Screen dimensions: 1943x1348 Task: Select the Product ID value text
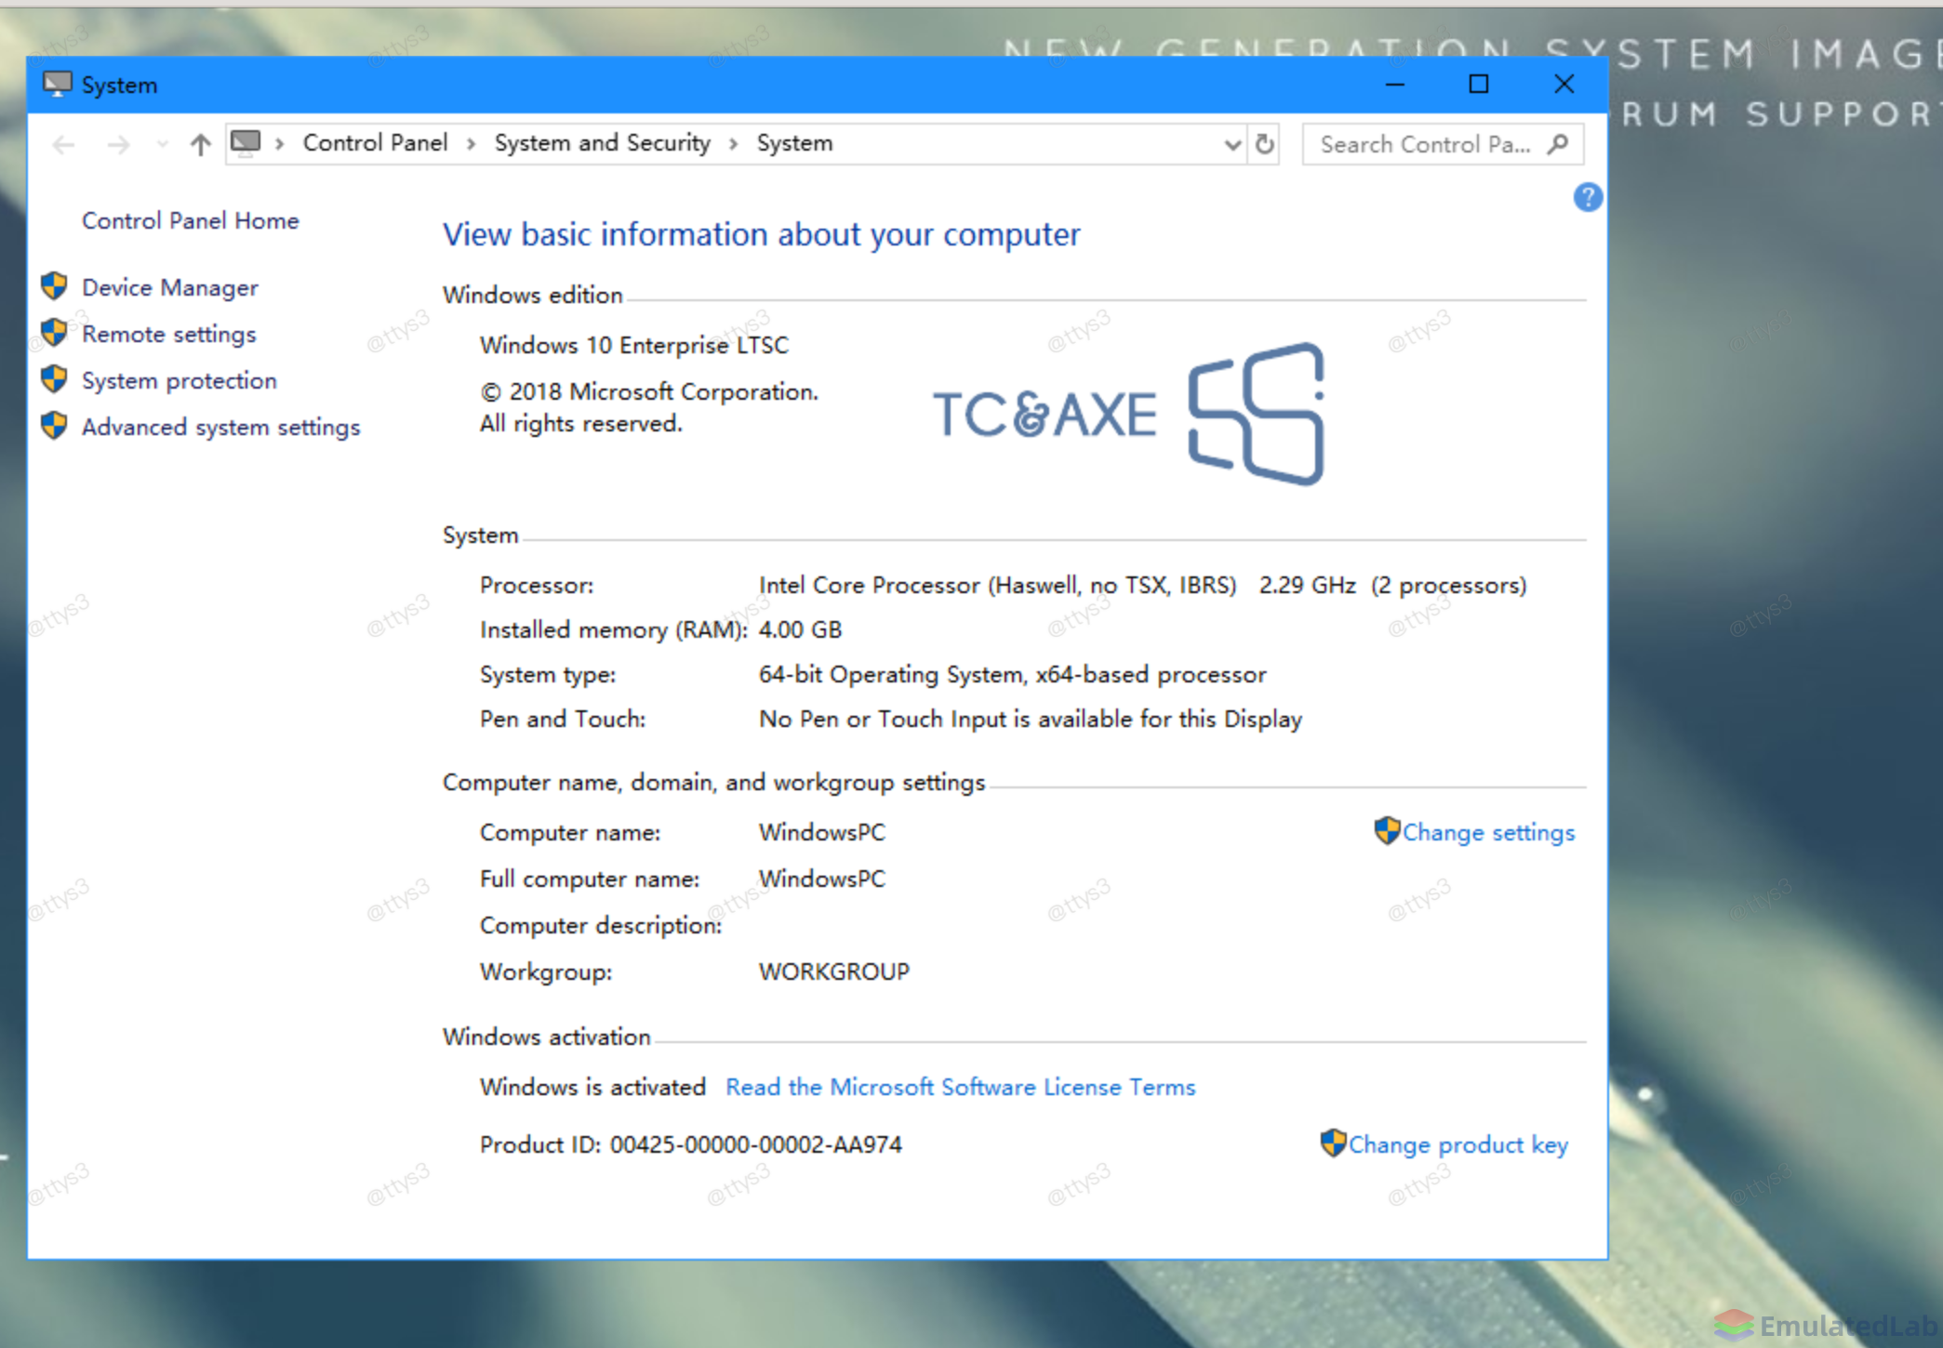point(755,1144)
